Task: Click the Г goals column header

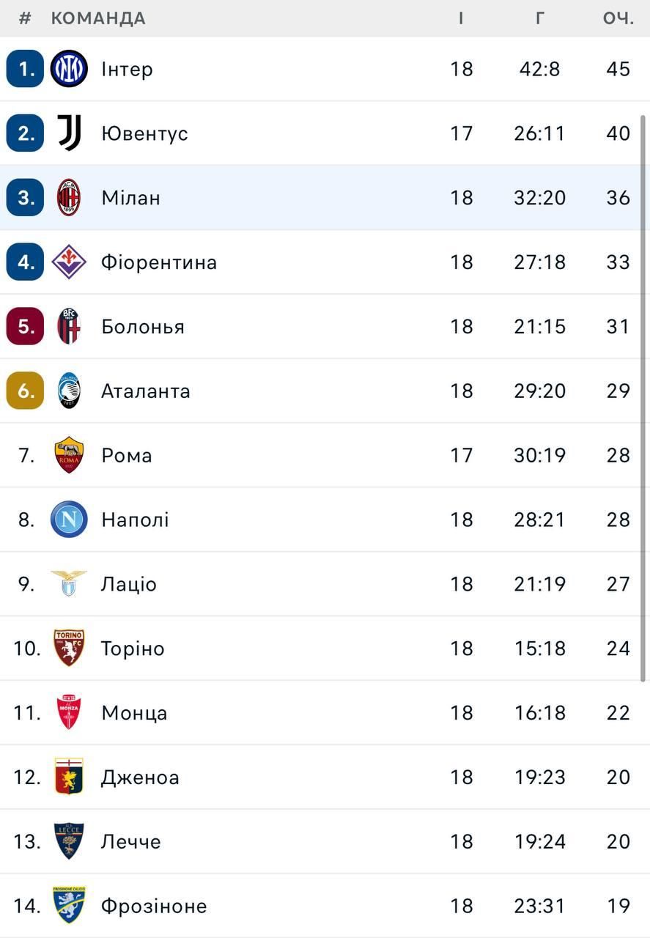Action: (x=539, y=18)
